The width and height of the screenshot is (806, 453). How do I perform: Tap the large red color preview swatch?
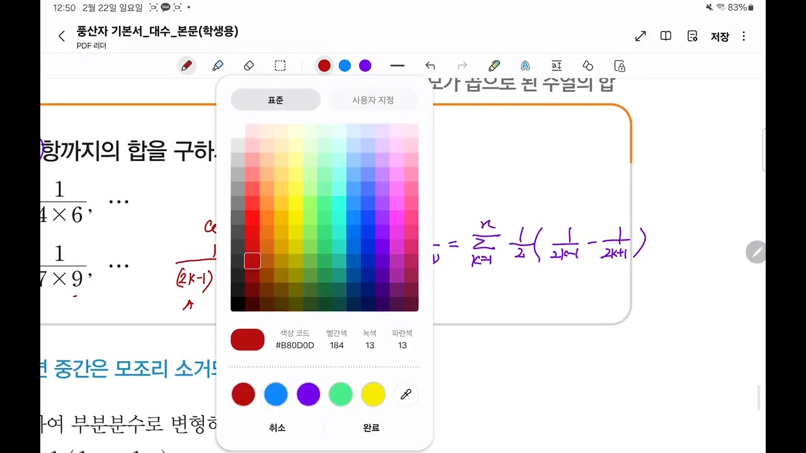[x=247, y=340]
